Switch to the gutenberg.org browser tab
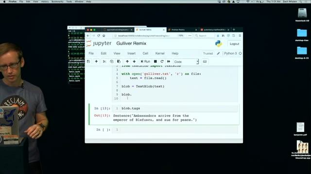Screen dimensions: 311x174 point(215,29)
